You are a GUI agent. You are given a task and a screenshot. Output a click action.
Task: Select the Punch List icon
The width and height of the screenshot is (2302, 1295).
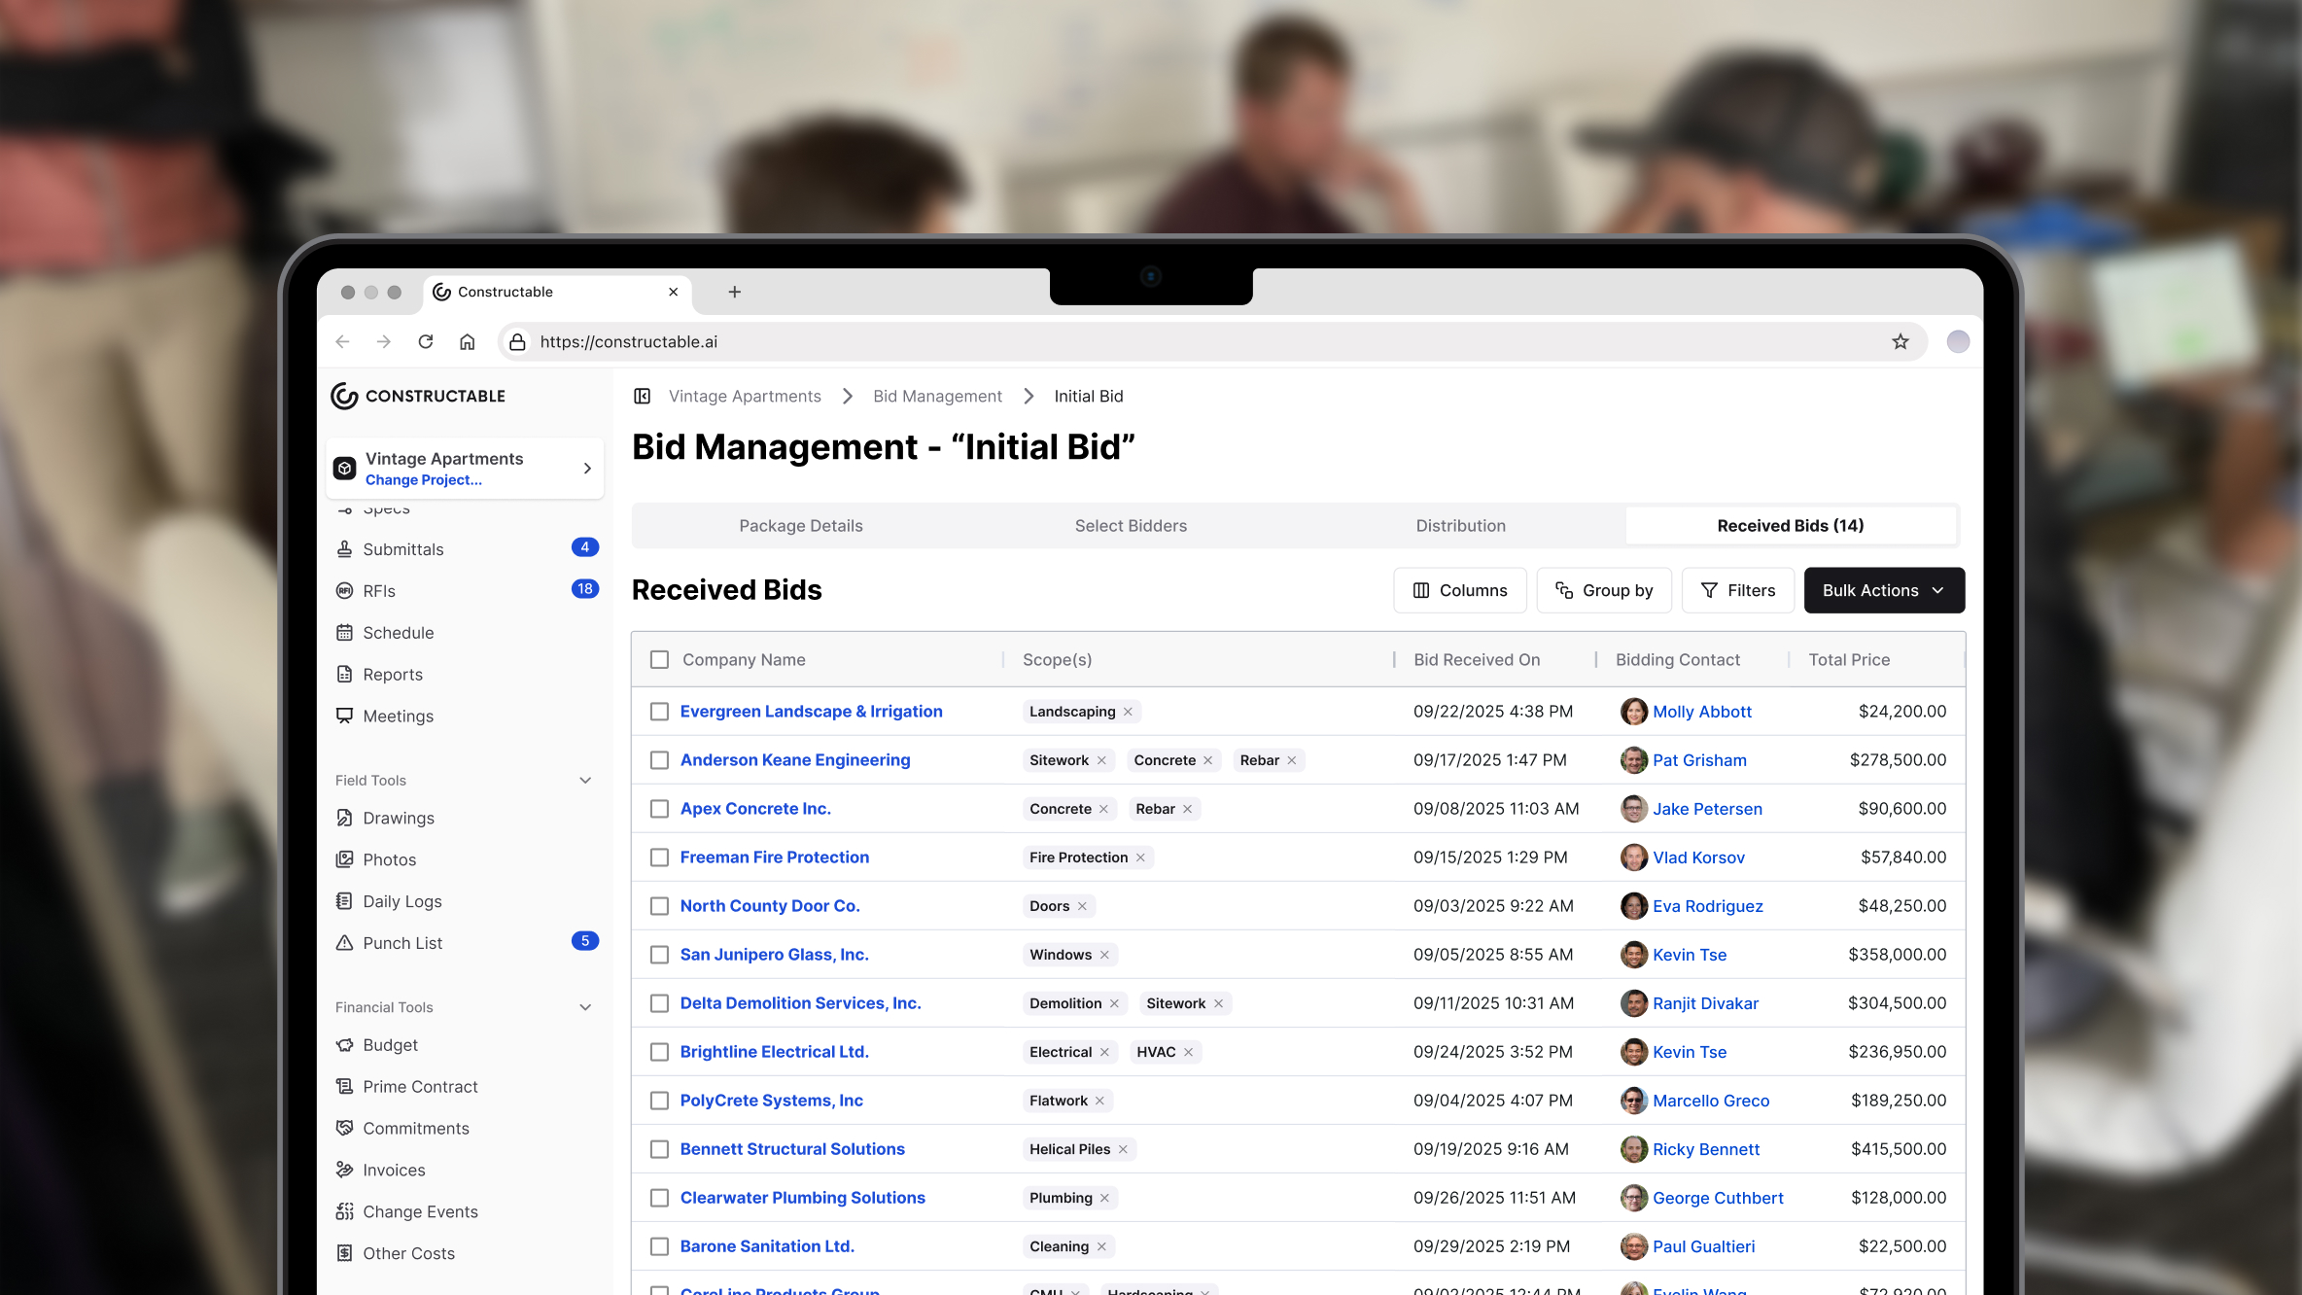tap(345, 942)
